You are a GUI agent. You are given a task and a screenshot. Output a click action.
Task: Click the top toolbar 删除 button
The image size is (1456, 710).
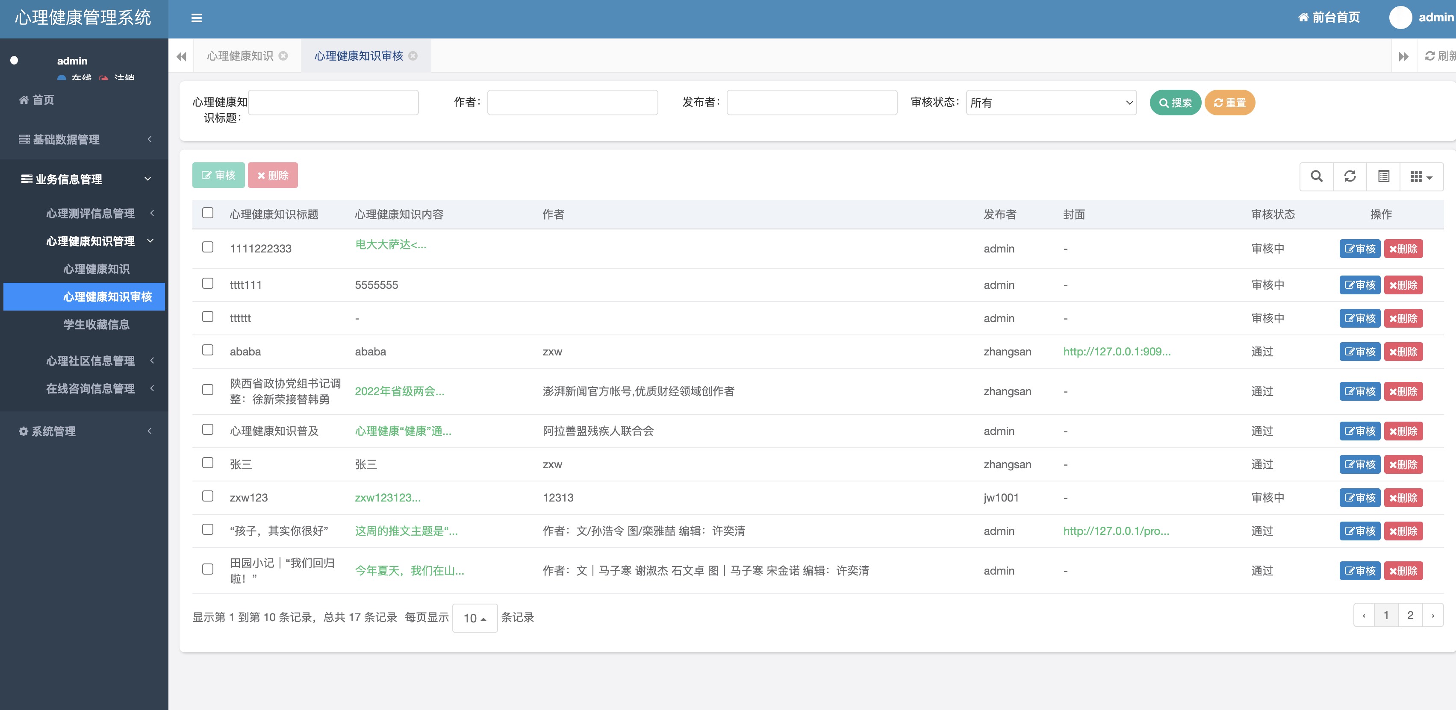(272, 175)
